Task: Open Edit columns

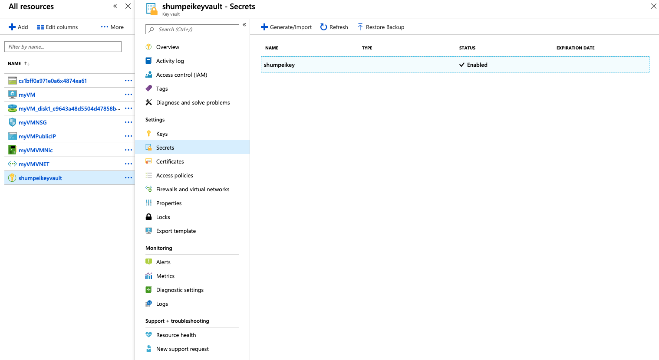Action: click(x=57, y=26)
